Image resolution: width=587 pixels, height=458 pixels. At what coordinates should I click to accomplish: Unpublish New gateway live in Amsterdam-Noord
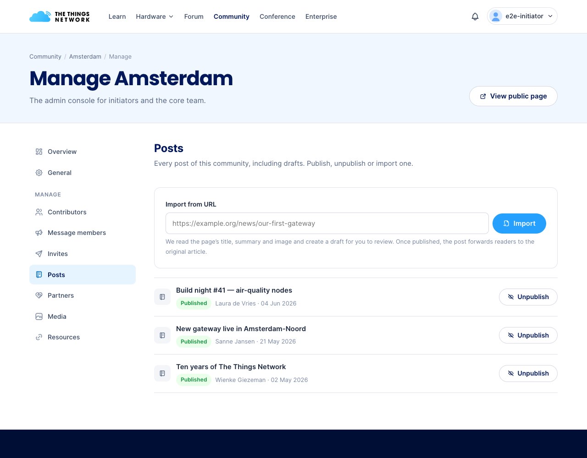pyautogui.click(x=528, y=335)
